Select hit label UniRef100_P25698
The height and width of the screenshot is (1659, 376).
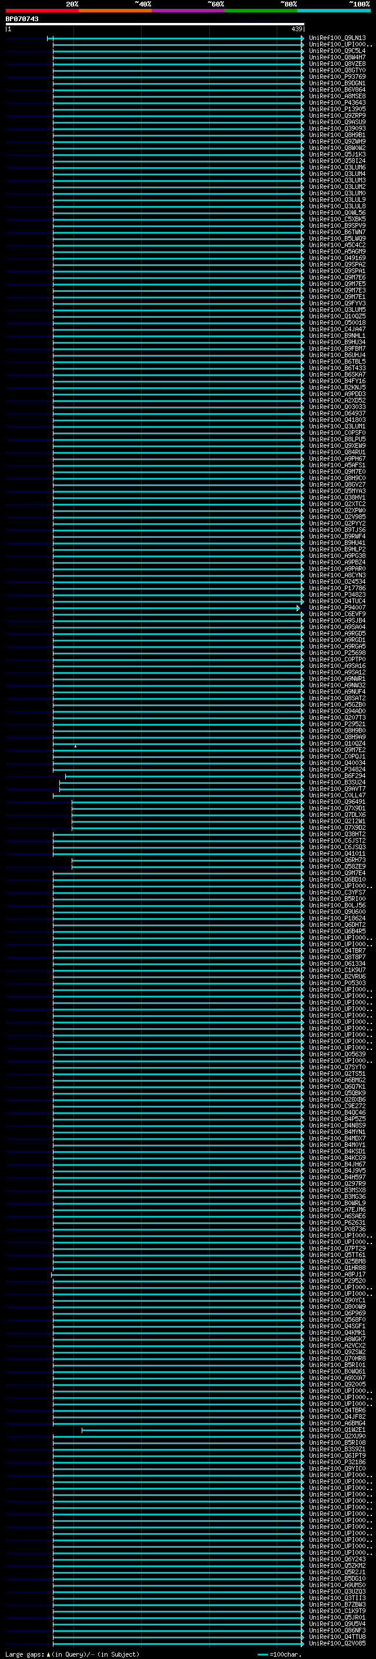337,653
